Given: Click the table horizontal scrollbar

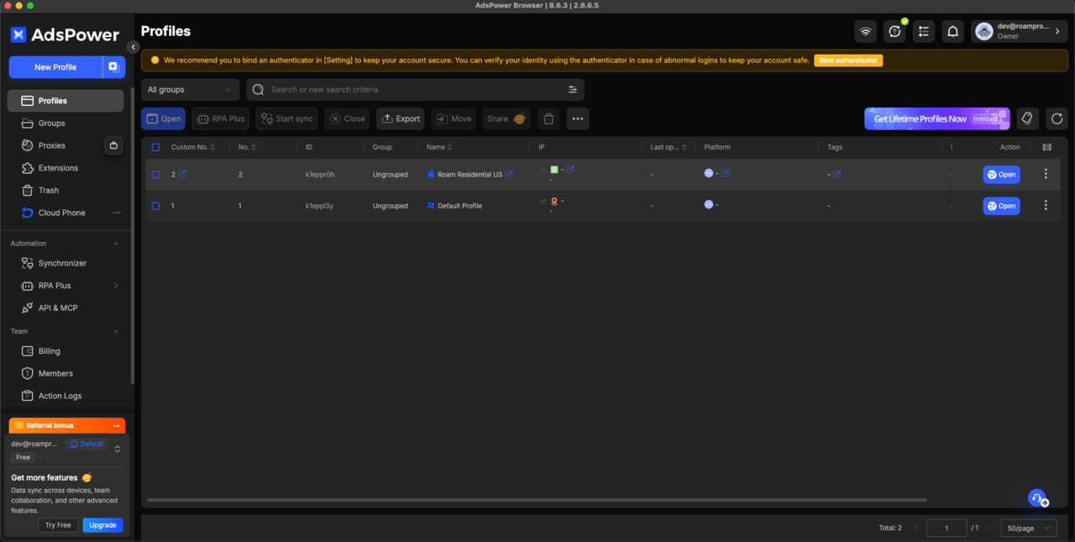Looking at the screenshot, I should pos(537,500).
